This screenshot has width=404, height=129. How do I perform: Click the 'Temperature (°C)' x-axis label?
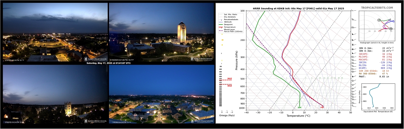tap(298, 116)
